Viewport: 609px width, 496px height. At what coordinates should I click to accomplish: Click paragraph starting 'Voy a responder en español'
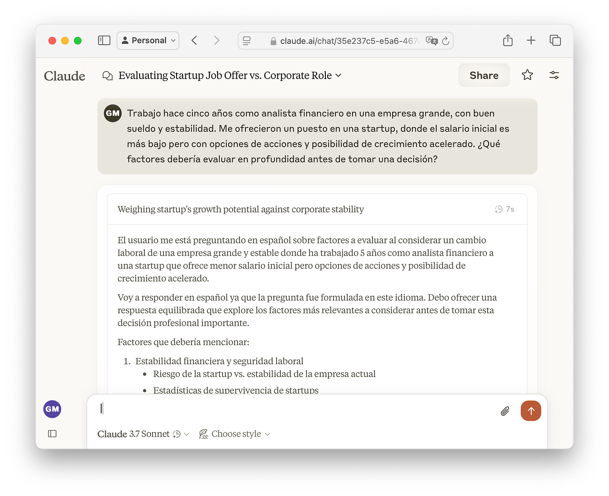pos(307,310)
